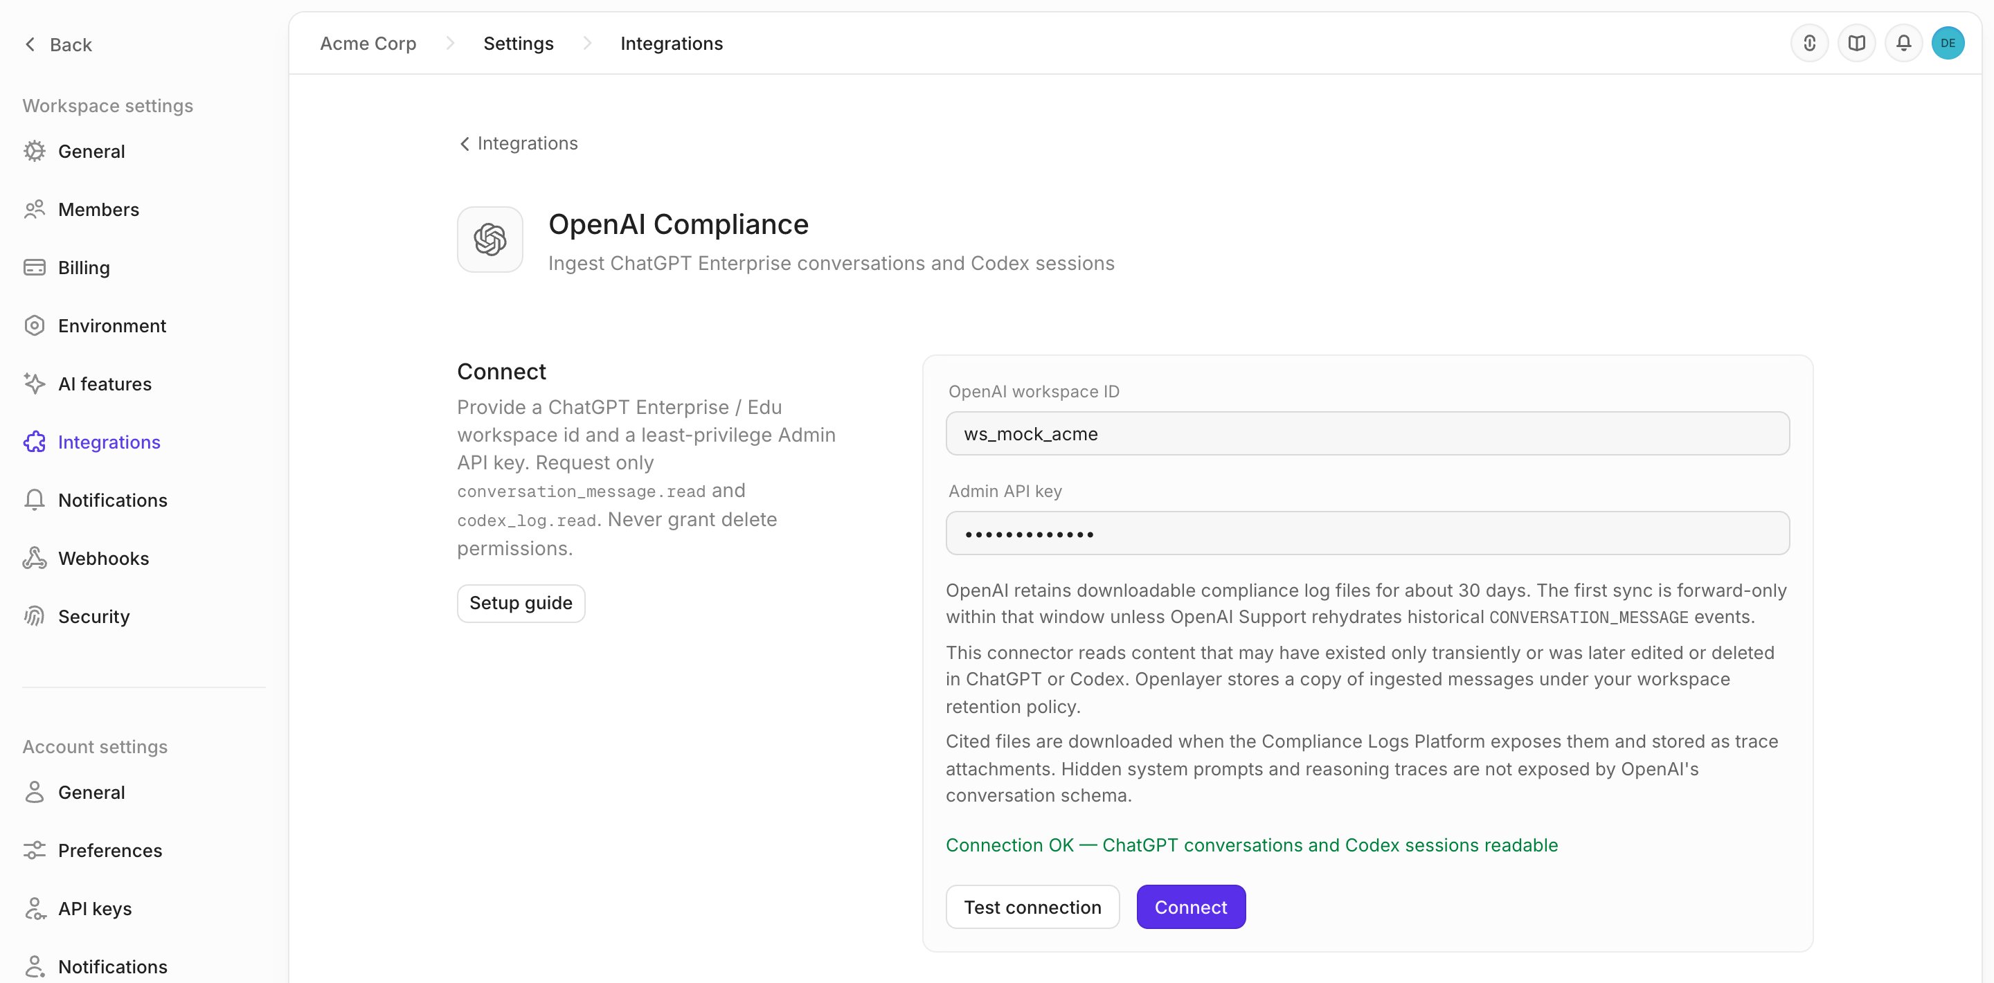The image size is (1994, 983).
Task: Open the Members settings page
Action: [98, 209]
